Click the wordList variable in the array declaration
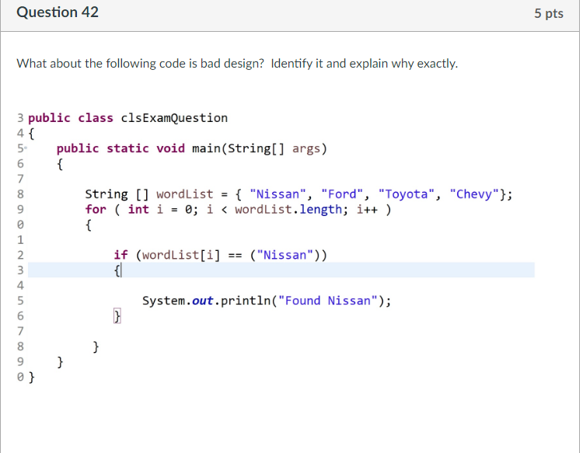This screenshot has width=583, height=453. point(185,194)
